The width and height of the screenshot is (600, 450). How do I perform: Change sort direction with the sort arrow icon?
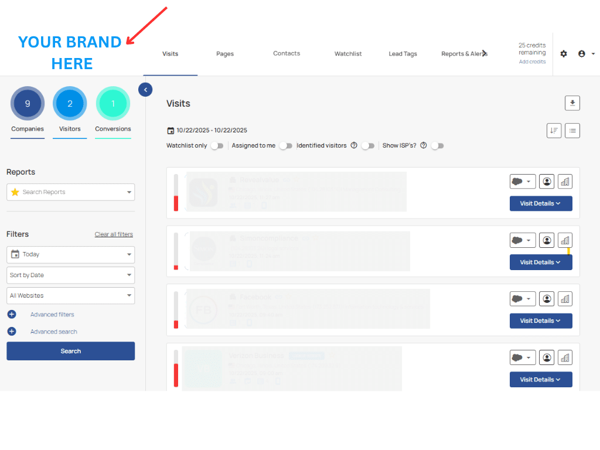pos(554,130)
